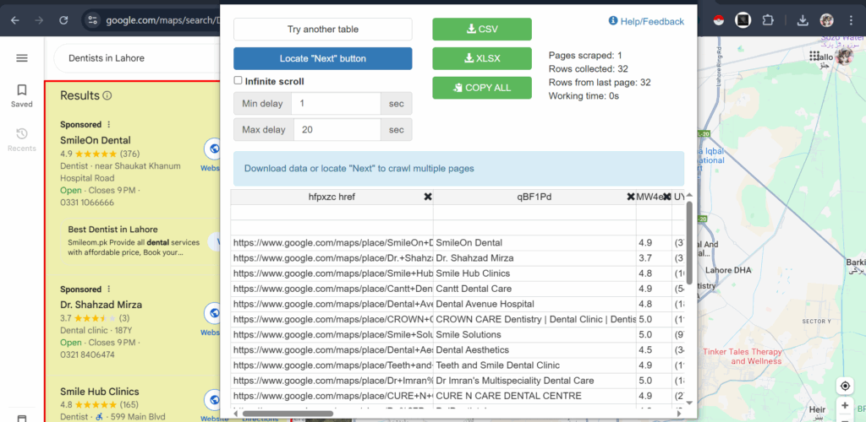Open Dr. Shahzad Mirza listing title

click(x=101, y=305)
